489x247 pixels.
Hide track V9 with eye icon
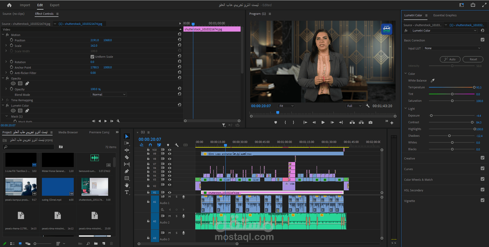tap(169, 154)
